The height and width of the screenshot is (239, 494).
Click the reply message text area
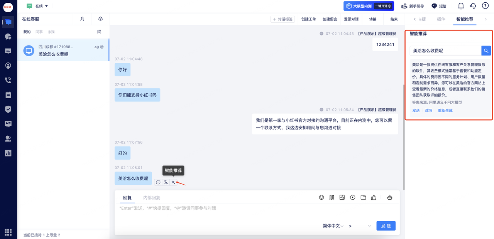point(257,211)
